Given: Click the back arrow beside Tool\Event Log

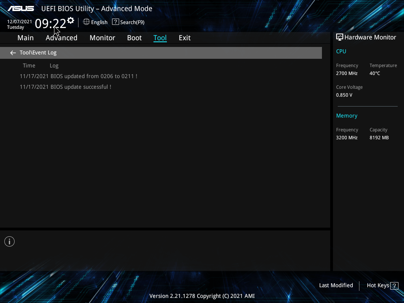Looking at the screenshot, I should click(x=13, y=53).
